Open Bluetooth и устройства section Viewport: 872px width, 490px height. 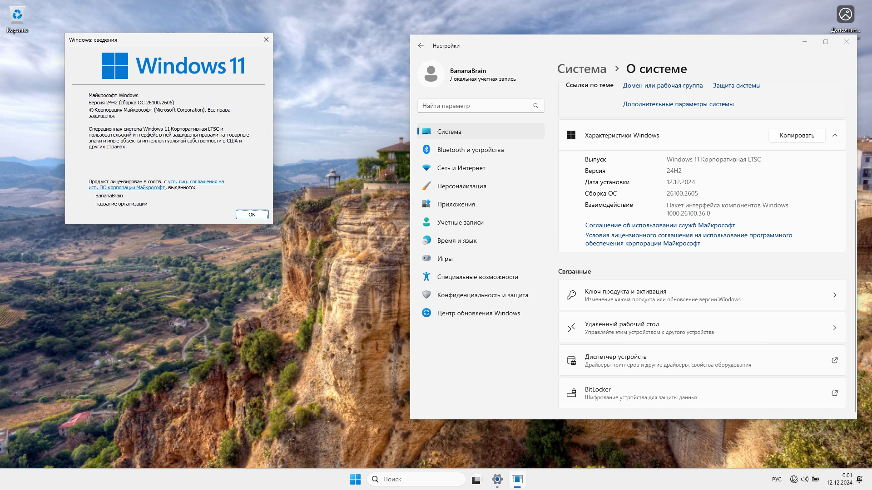coord(470,150)
